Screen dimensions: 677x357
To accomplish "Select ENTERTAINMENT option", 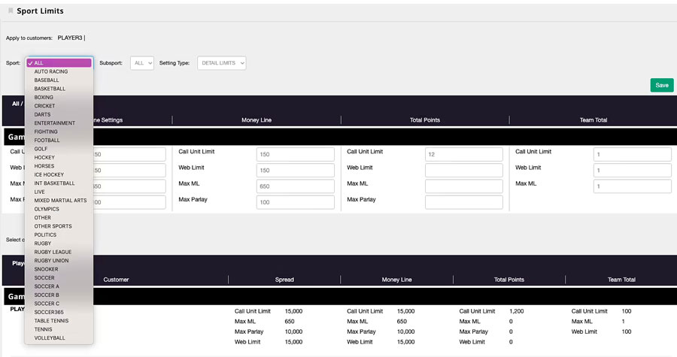I will pos(54,123).
